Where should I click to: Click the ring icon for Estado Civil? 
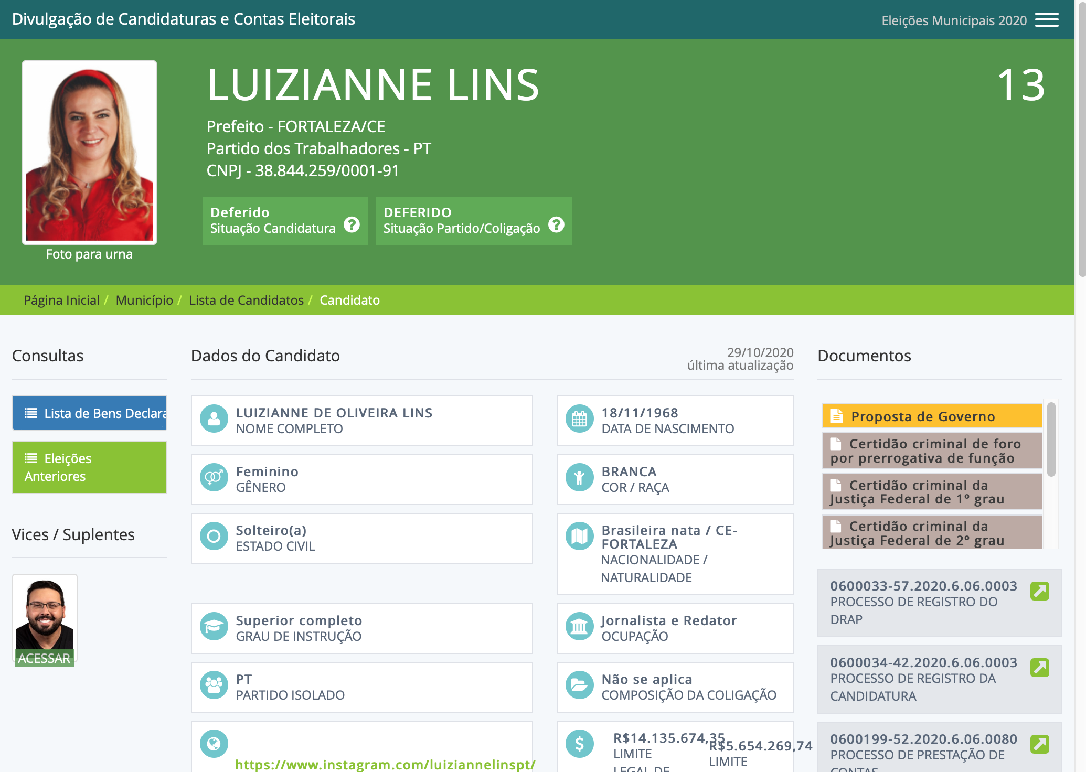pyautogui.click(x=214, y=537)
